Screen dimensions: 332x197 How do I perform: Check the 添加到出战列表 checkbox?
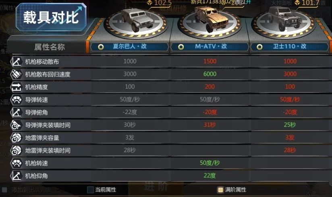pyautogui.click(x=4, y=190)
